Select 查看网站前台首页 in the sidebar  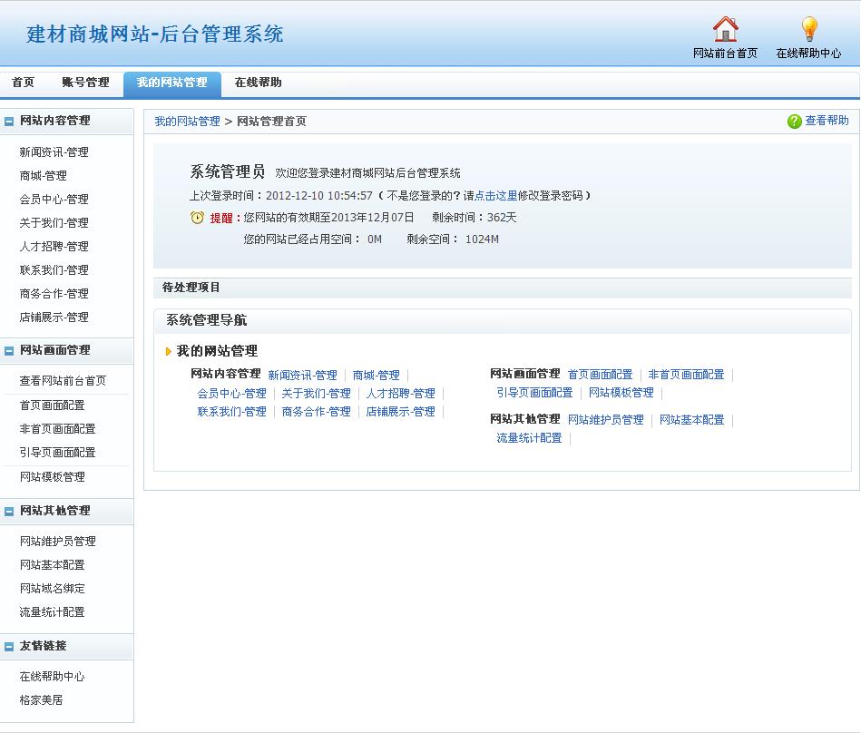pyautogui.click(x=63, y=381)
